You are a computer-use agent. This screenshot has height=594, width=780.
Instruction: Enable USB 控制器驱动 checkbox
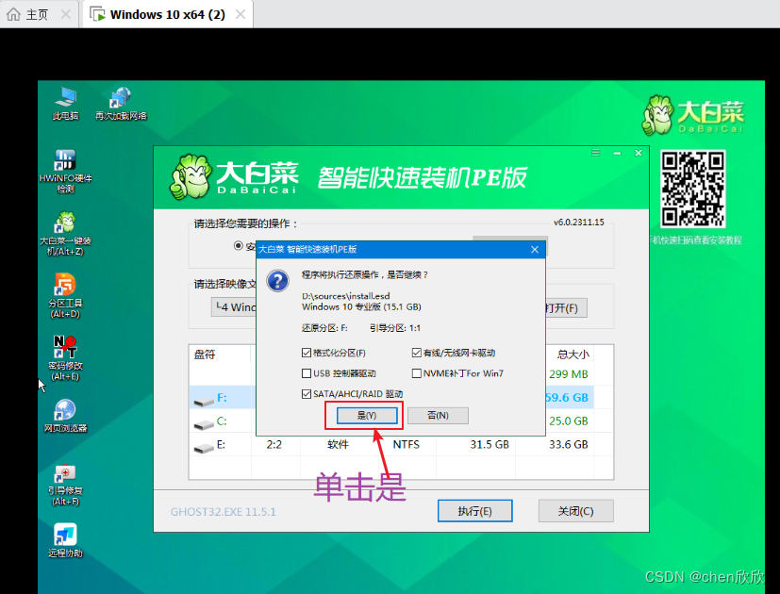click(307, 373)
